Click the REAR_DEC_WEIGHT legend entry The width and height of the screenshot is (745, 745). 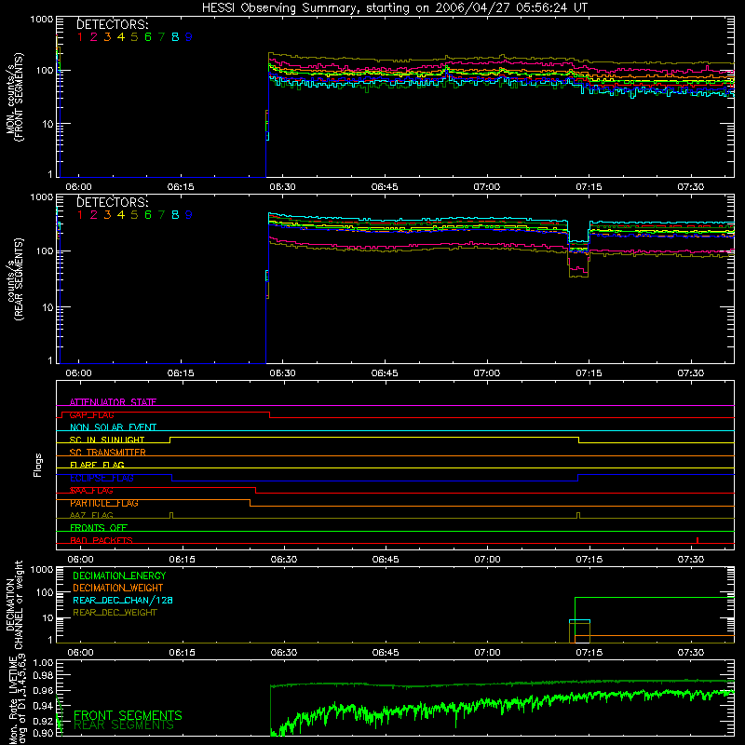coord(115,613)
